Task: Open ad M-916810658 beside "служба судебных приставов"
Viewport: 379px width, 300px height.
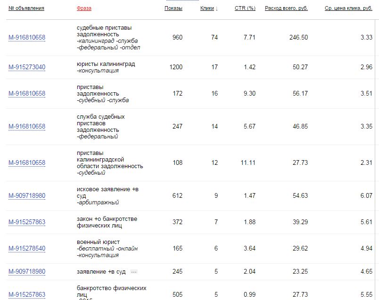Action: point(27,127)
